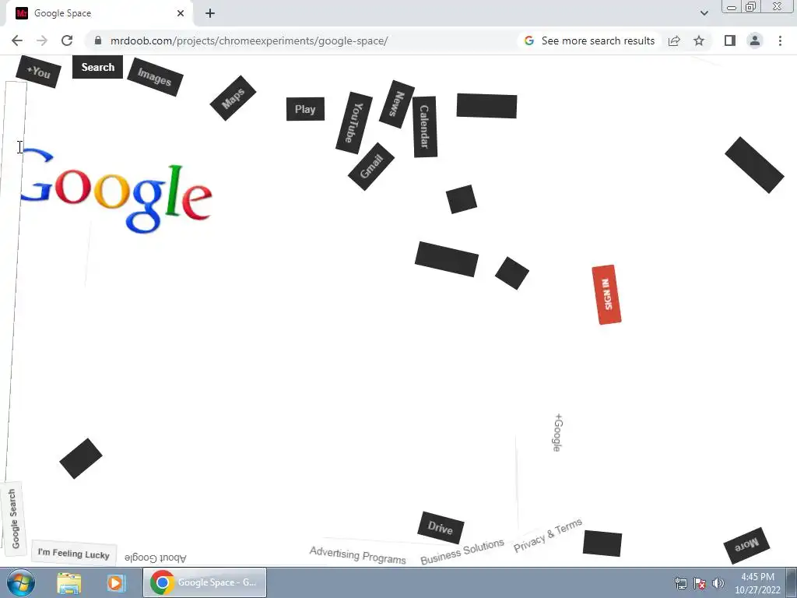
Task: Click the Action Center flag icon
Action: (700, 583)
